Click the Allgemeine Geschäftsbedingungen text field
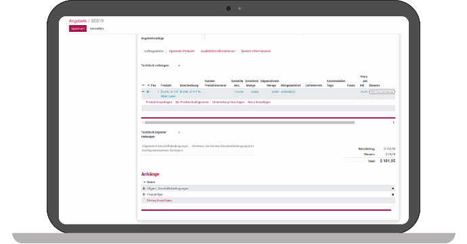This screenshot has width=467, height=244. (198, 148)
